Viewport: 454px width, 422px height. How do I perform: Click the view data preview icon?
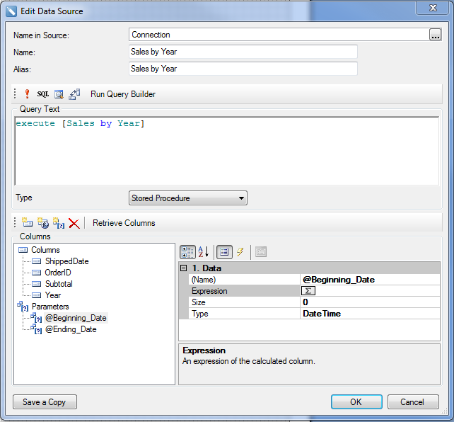coord(59,94)
